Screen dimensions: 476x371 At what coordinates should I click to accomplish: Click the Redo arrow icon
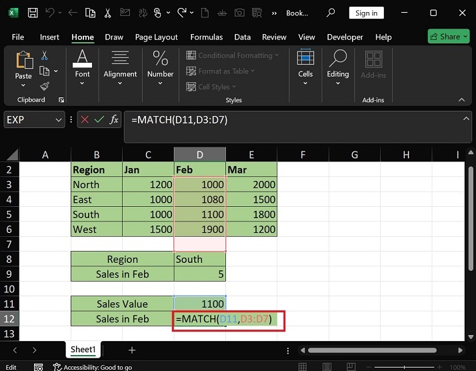click(x=182, y=13)
